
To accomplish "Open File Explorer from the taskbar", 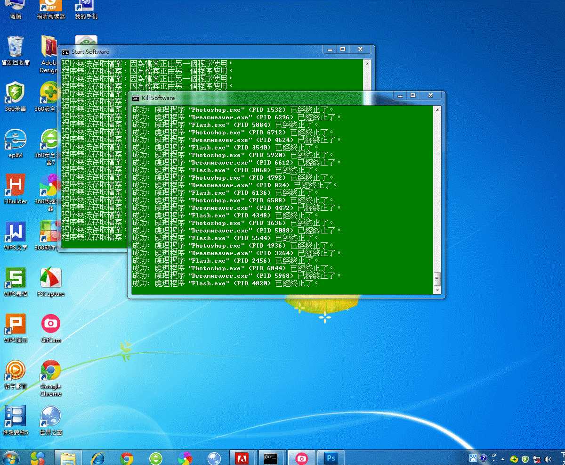I will coord(68,457).
